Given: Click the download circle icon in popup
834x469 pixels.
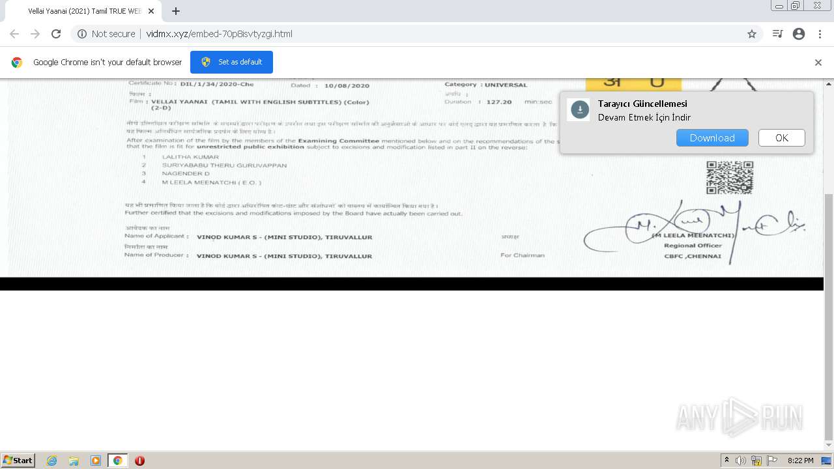Looking at the screenshot, I should [580, 110].
